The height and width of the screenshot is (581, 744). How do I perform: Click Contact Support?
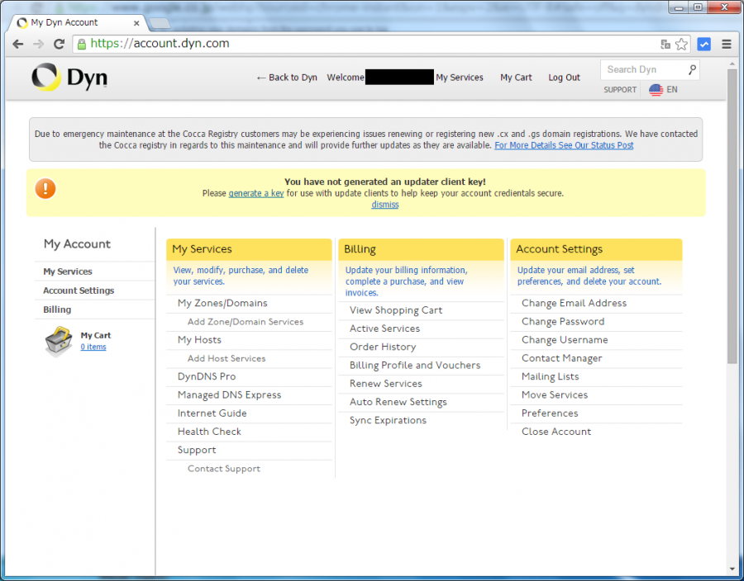[224, 469]
